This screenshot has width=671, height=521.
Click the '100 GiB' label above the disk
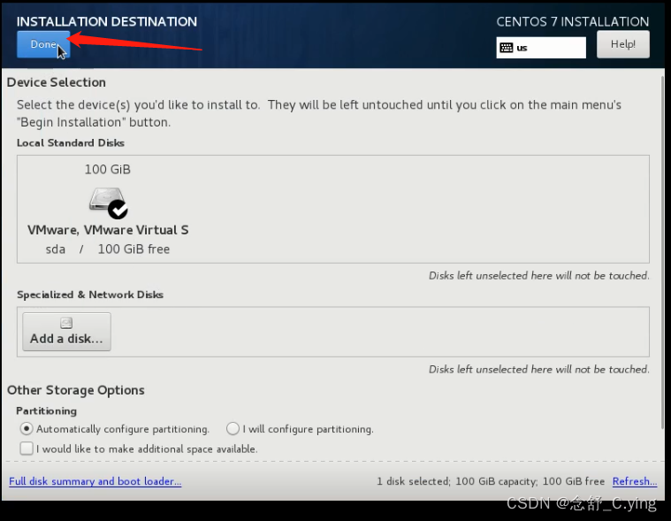[107, 170]
